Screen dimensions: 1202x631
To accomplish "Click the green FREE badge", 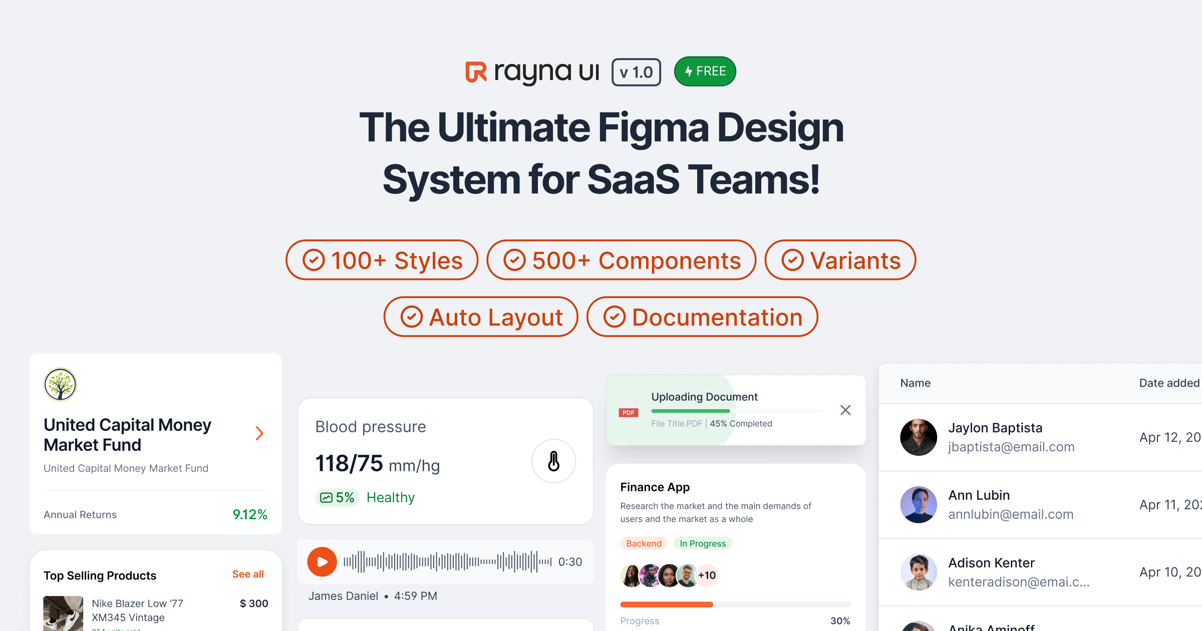I will (705, 71).
